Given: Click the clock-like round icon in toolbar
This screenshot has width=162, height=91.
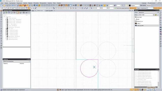Looking at the screenshot, I should click(x=76, y=5).
